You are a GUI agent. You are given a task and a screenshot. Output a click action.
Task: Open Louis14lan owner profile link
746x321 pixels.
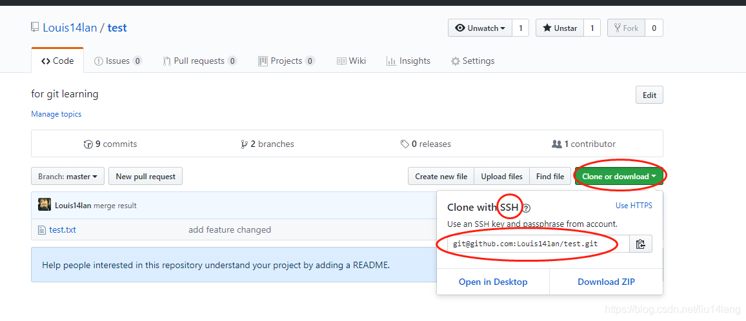[x=70, y=28]
